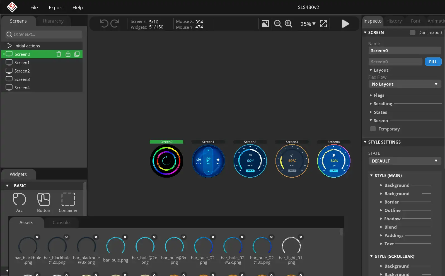Click the Undo arrow in toolbar

click(x=104, y=24)
